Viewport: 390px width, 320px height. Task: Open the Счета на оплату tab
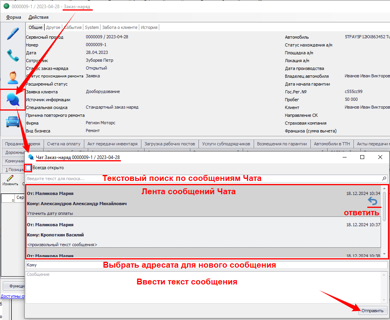tap(63, 144)
